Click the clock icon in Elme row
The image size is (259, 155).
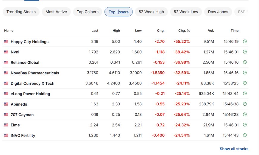click(x=245, y=125)
